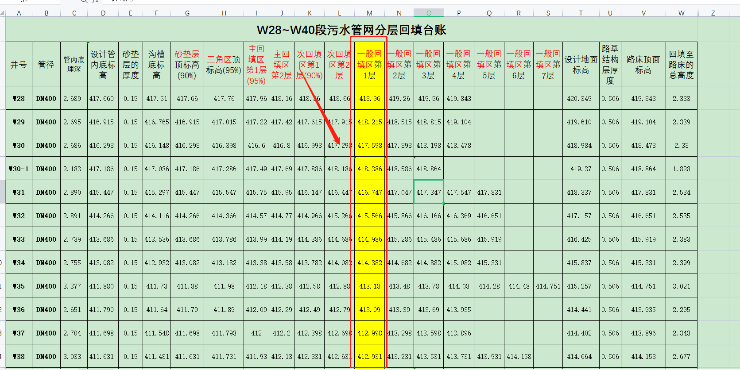Image resolution: width=740 pixels, height=370 pixels.
Task: Click the cell with value 420.349
Action: (x=581, y=98)
